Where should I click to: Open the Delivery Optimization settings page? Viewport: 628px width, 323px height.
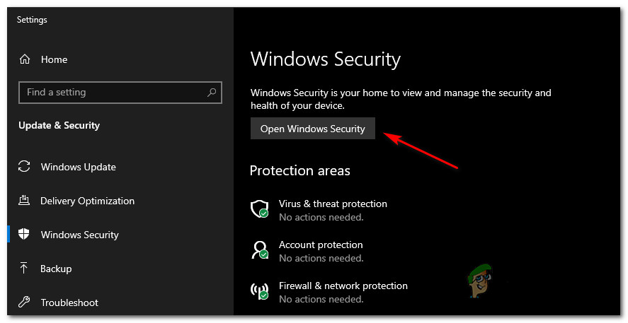[87, 201]
